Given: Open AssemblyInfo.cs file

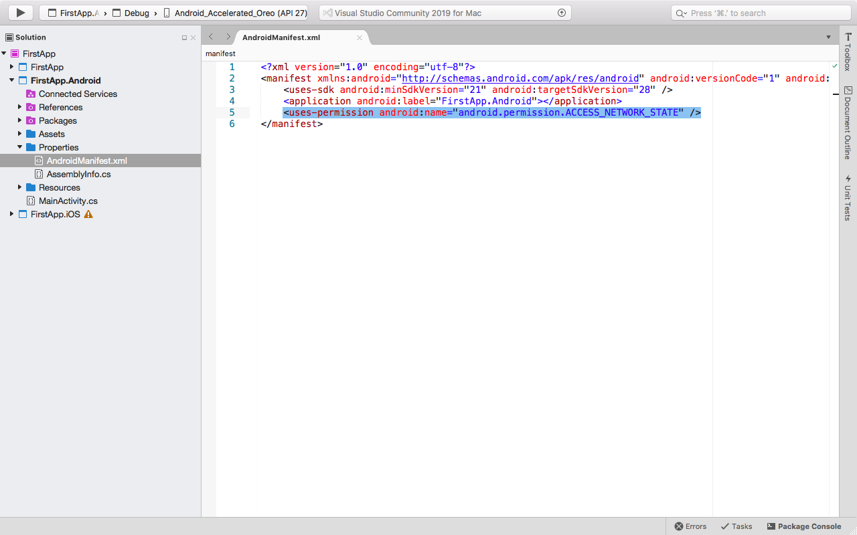Looking at the screenshot, I should pyautogui.click(x=78, y=174).
